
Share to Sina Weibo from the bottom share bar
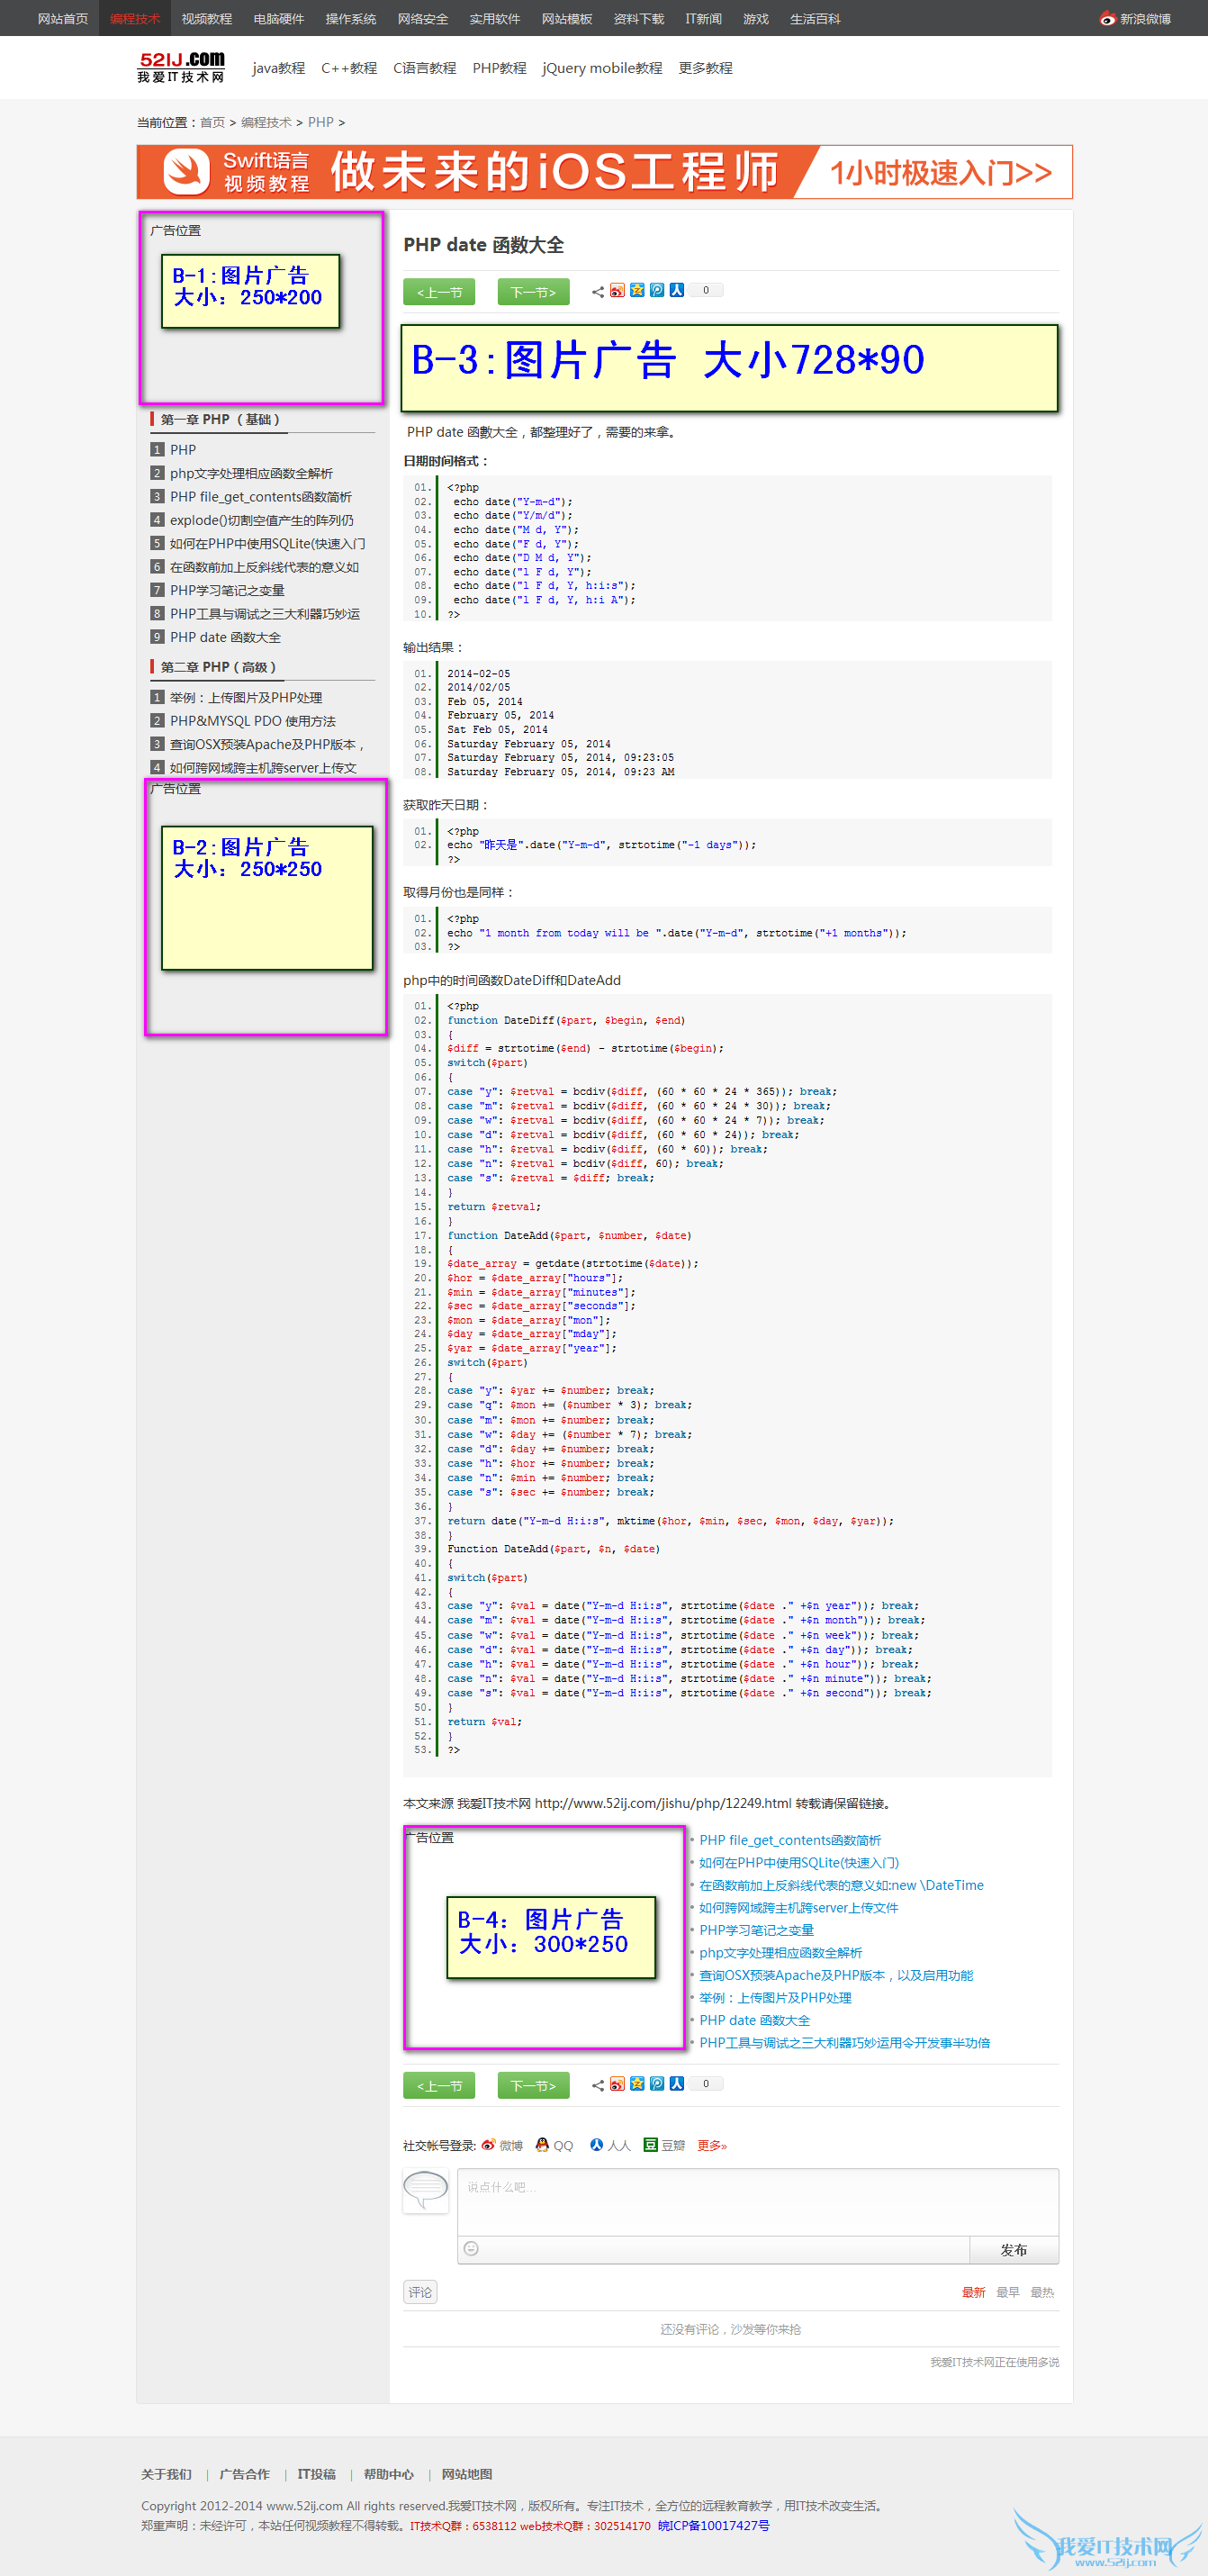[x=617, y=2084]
